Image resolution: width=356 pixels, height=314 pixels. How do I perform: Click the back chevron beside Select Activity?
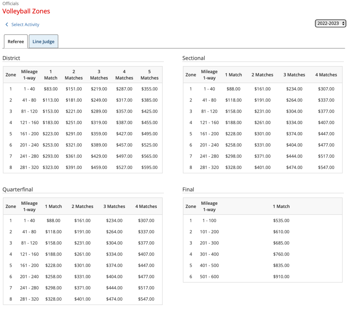coord(7,25)
